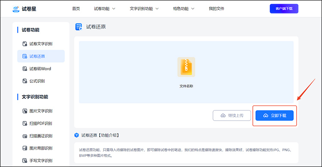Select 扫描票证识别 in sidebar
Screen dimensions: 322x167
(x=41, y=136)
